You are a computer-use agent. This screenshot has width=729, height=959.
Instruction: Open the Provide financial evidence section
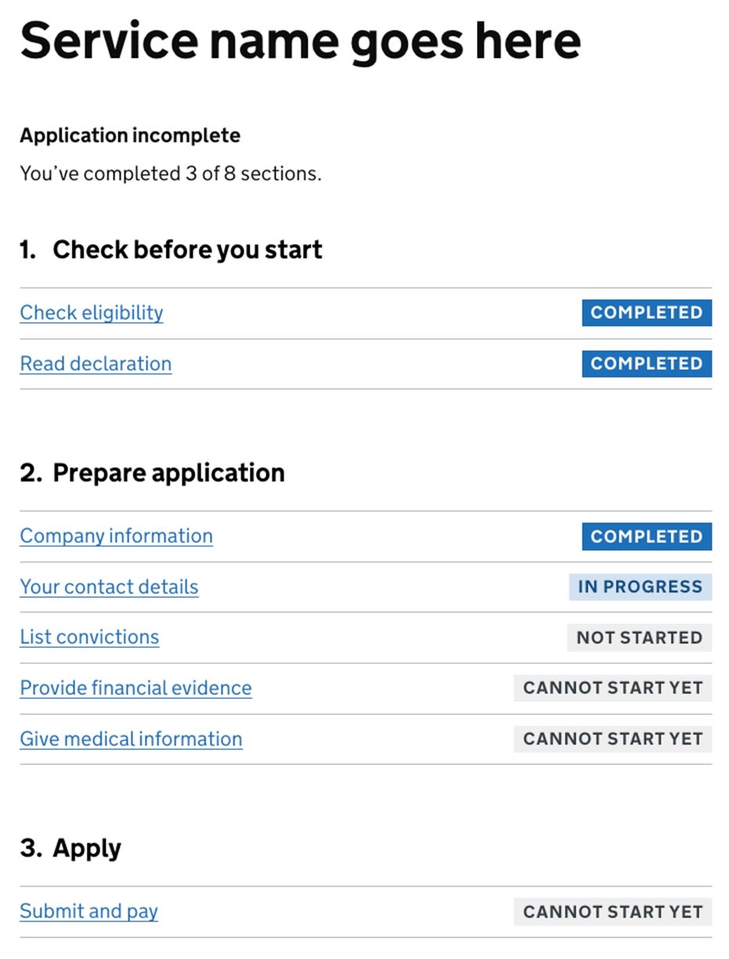(135, 688)
